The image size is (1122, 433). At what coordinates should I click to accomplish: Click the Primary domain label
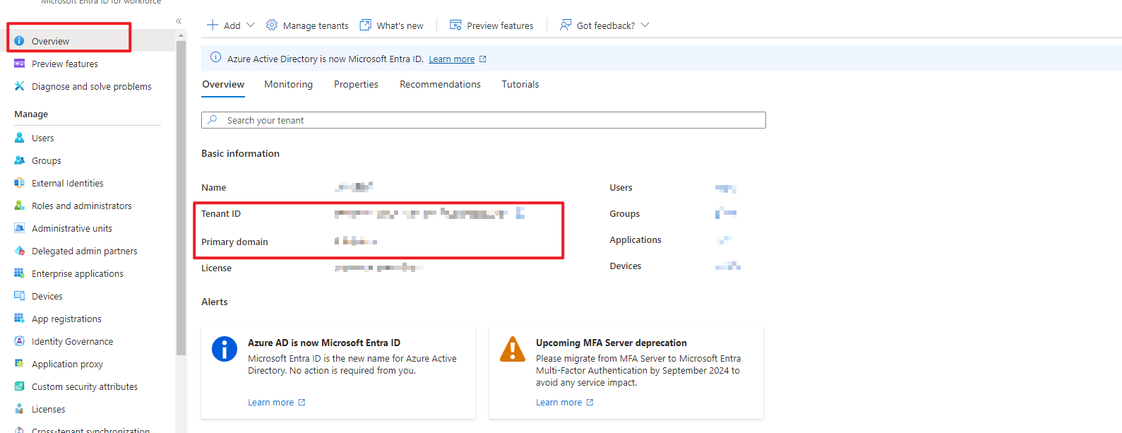pyautogui.click(x=234, y=242)
